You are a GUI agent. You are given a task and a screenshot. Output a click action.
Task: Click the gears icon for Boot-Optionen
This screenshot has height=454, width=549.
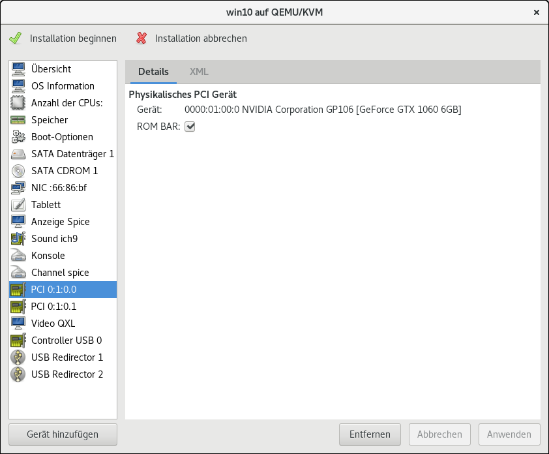point(18,137)
